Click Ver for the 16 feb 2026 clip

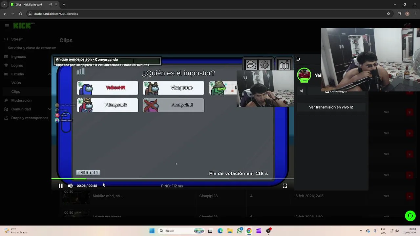(x=387, y=196)
